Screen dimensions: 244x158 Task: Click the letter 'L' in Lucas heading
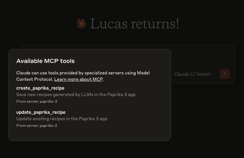(x=94, y=24)
